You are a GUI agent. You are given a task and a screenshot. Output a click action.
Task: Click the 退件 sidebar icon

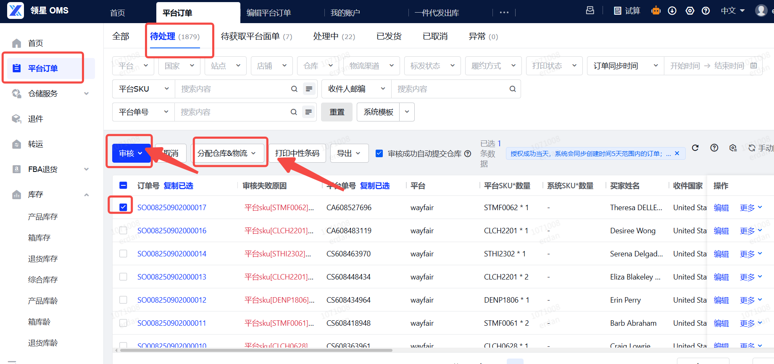17,119
